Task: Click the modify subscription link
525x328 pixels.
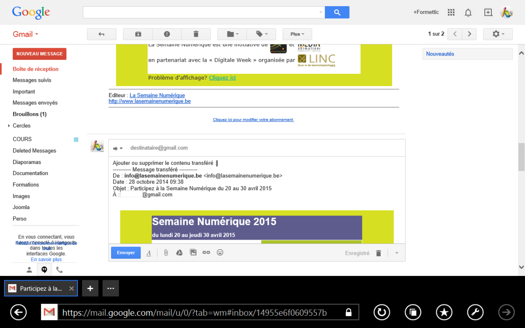Action: pyautogui.click(x=253, y=119)
